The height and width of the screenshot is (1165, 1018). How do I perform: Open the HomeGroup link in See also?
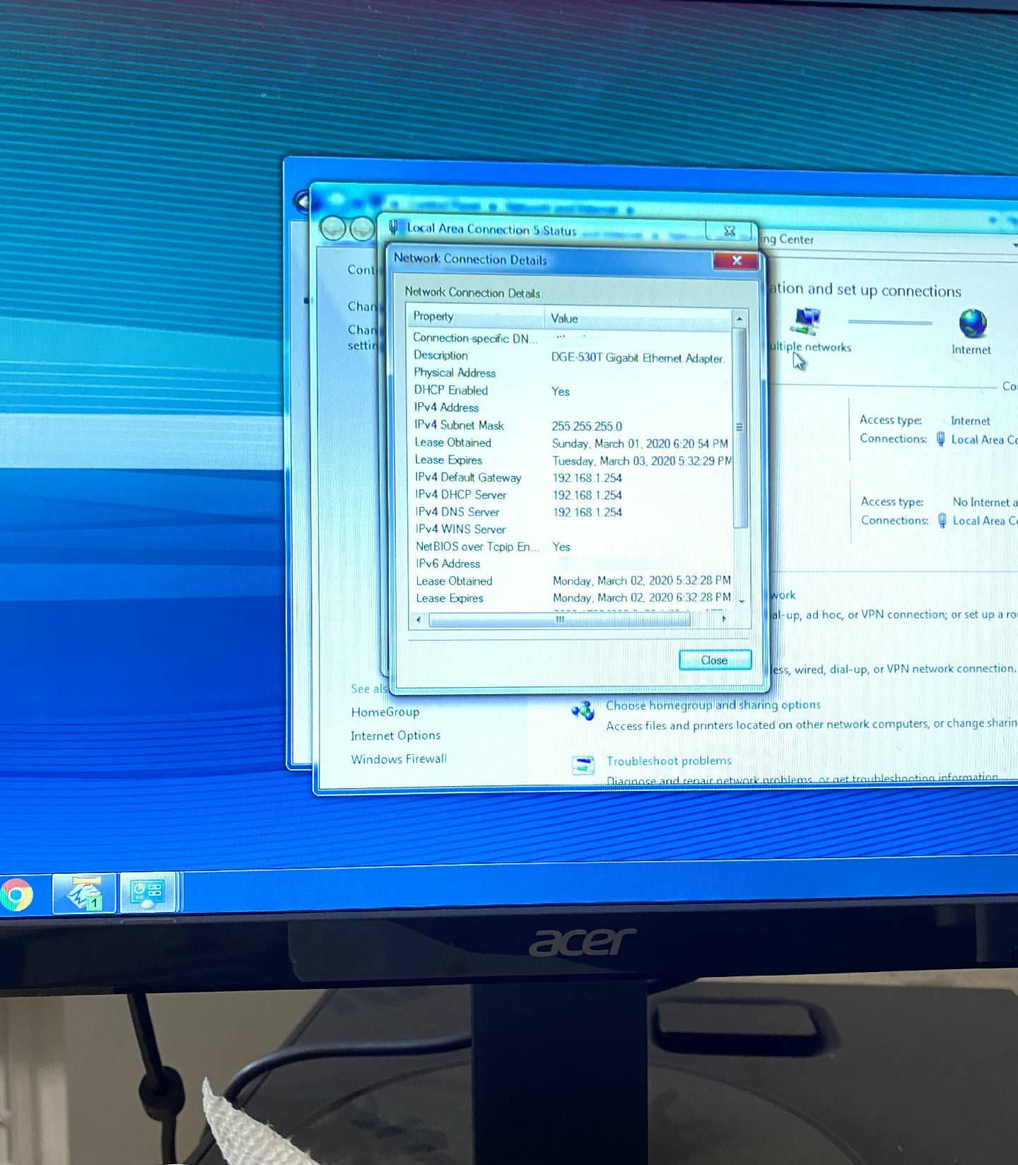[385, 712]
